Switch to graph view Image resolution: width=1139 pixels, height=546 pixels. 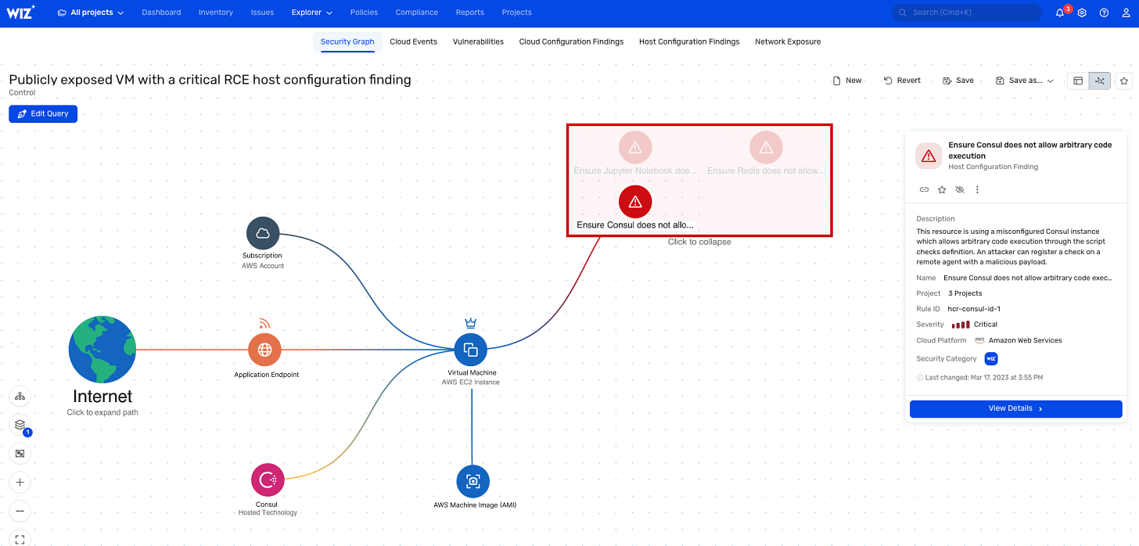tap(1100, 81)
